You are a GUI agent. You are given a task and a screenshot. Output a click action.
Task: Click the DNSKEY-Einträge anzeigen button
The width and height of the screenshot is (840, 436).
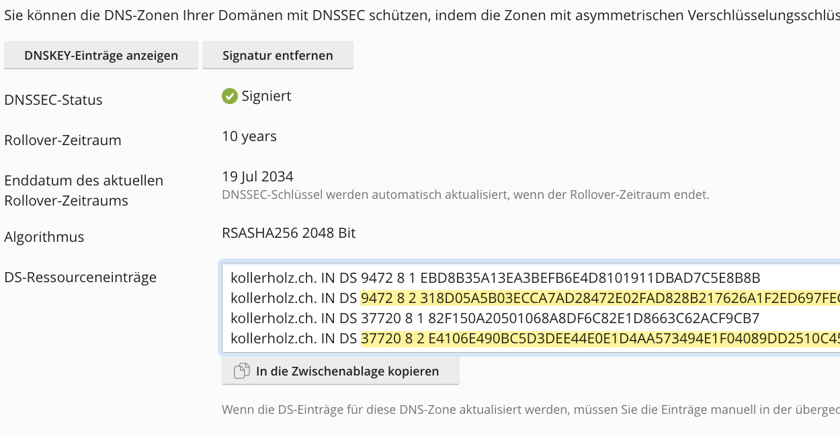click(101, 56)
